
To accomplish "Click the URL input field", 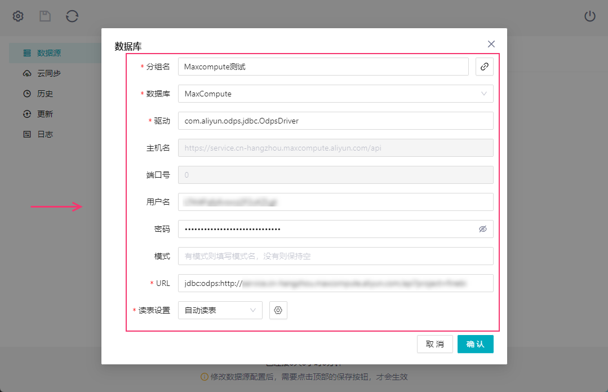I will (336, 283).
